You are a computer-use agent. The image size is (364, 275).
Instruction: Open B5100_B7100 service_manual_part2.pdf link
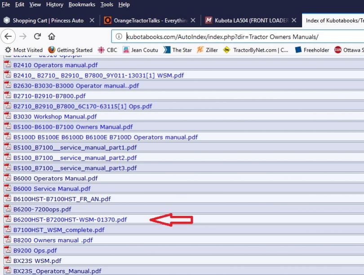(x=75, y=158)
